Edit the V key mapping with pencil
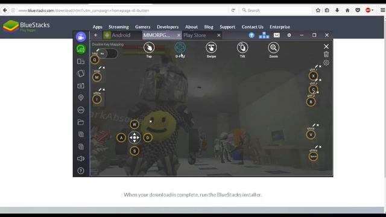Viewport: 386px width, 217px height. coord(314,125)
